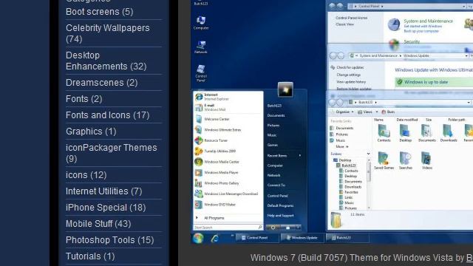Image resolution: width=473 pixels, height=266 pixels.
Task: Launch Windows Media Center
Action: (x=217, y=162)
